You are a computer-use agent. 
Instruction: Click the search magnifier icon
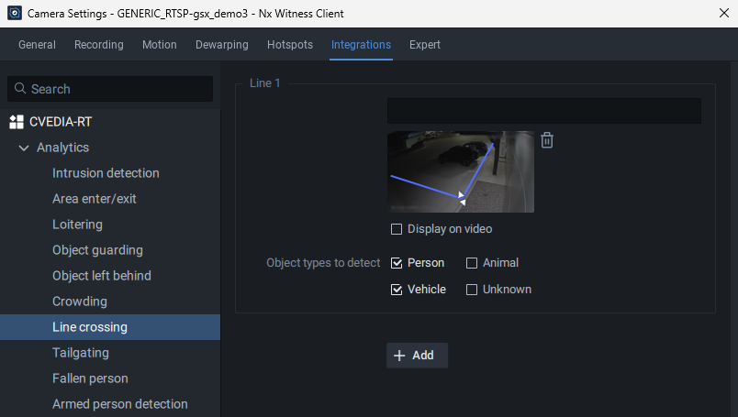tap(20, 89)
